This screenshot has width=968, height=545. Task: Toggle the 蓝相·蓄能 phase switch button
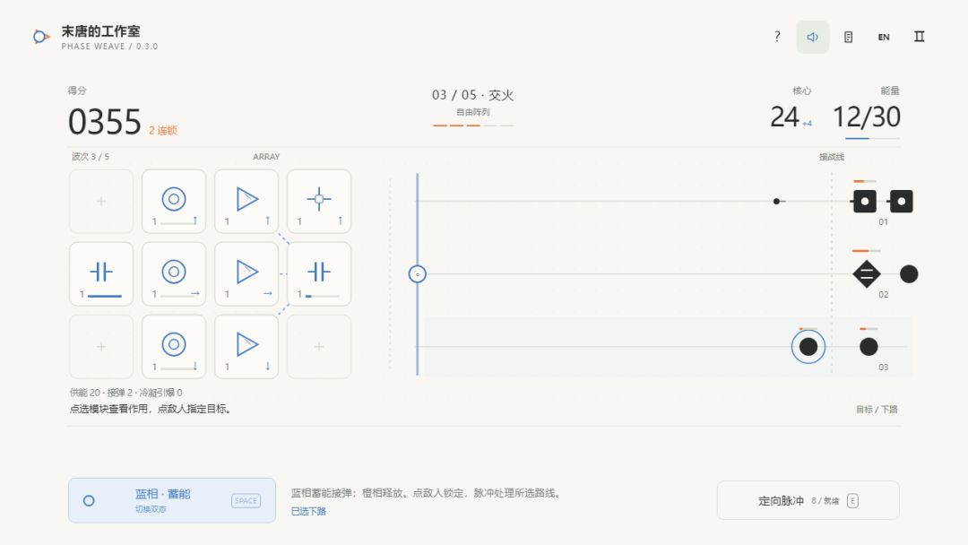click(x=171, y=500)
